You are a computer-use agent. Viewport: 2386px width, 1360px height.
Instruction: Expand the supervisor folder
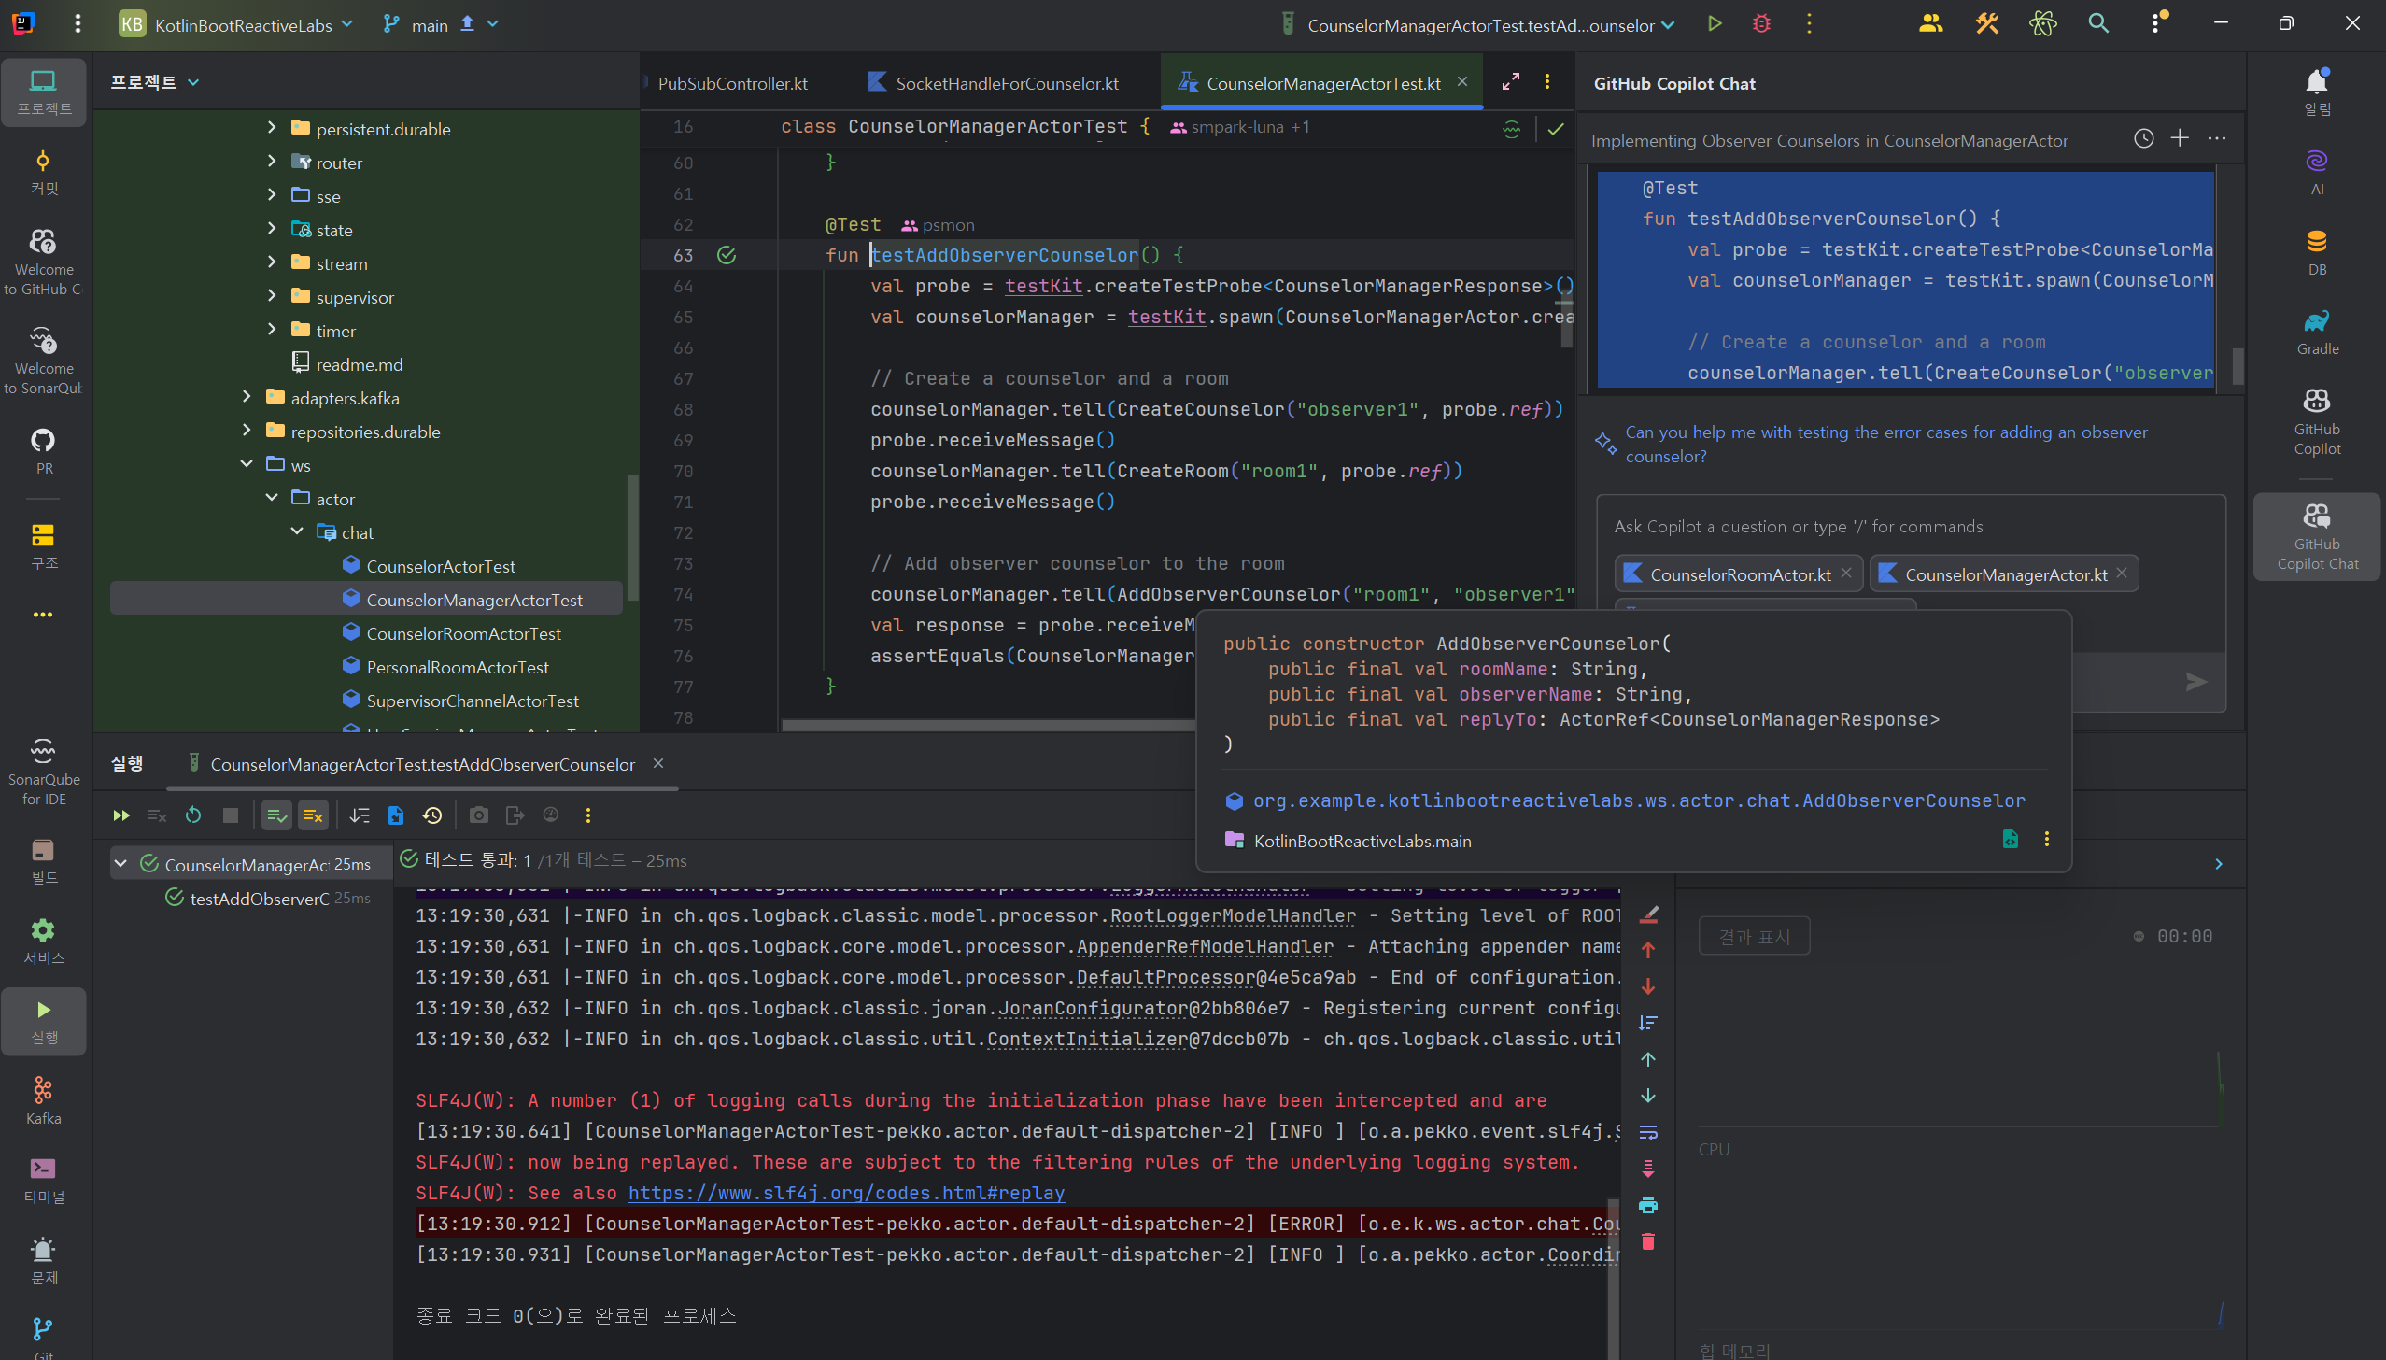[272, 296]
